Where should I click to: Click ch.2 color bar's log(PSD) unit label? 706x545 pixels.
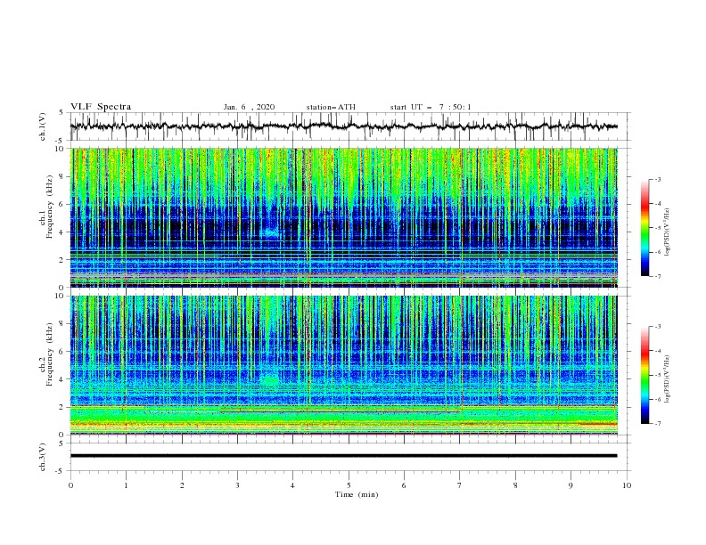668,379
